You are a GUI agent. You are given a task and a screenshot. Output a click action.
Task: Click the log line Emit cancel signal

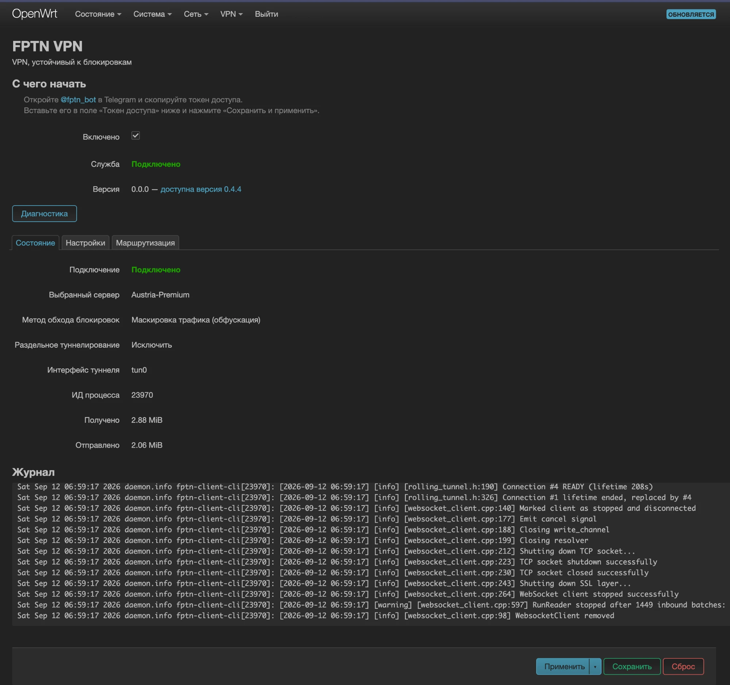point(307,519)
